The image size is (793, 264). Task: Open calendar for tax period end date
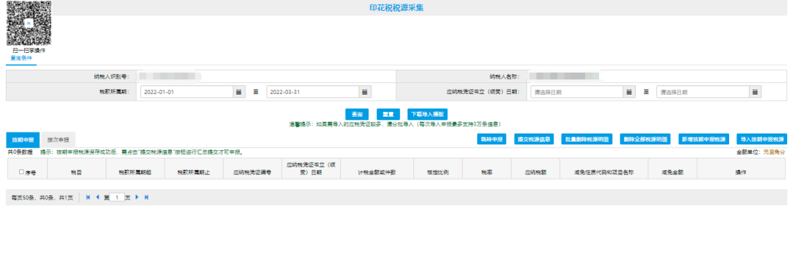pos(365,92)
